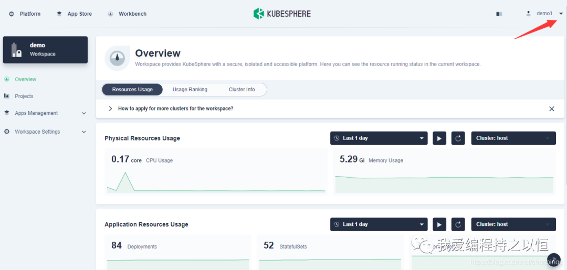This screenshot has width=567, height=270.
Task: Click the demo1 username
Action: tap(544, 14)
